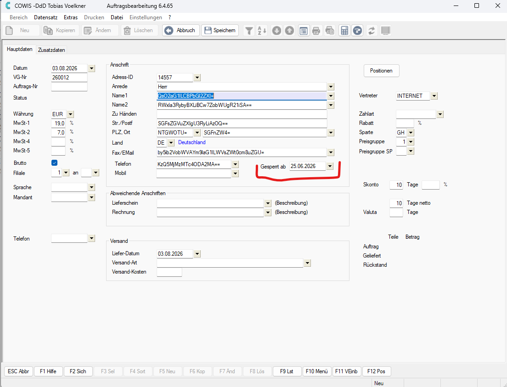Viewport: 507px width, 387px height.
Task: Click the F10 Menü button
Action: point(317,371)
